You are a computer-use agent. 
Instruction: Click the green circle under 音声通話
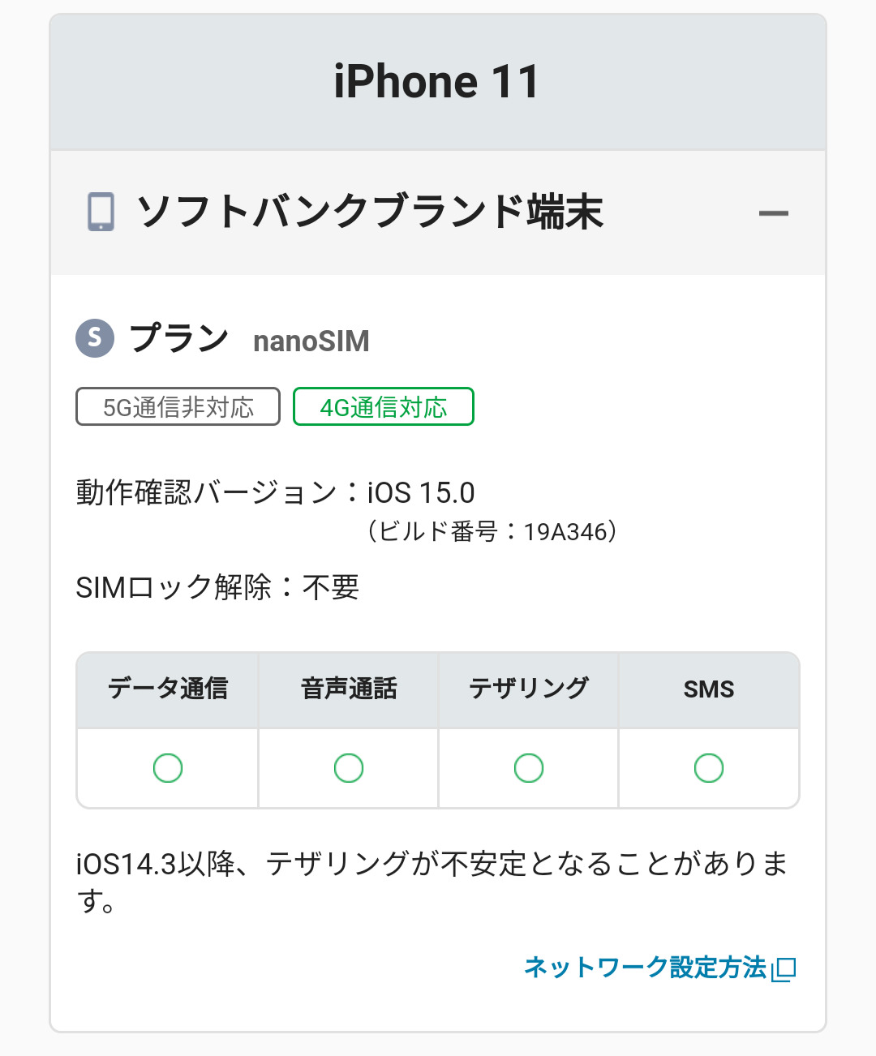pos(349,767)
